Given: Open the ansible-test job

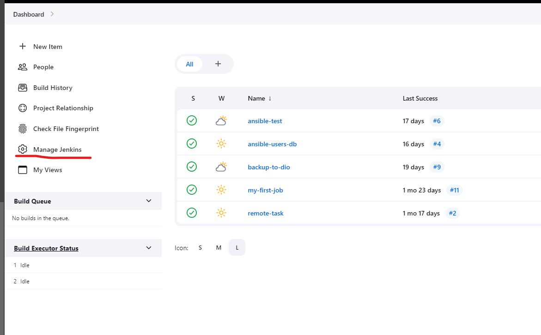Looking at the screenshot, I should [265, 121].
